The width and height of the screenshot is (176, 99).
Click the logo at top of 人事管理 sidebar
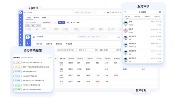point(20,13)
